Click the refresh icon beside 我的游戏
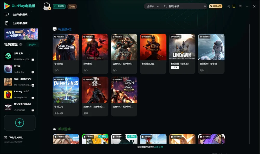The image size is (260, 154). [x=21, y=44]
